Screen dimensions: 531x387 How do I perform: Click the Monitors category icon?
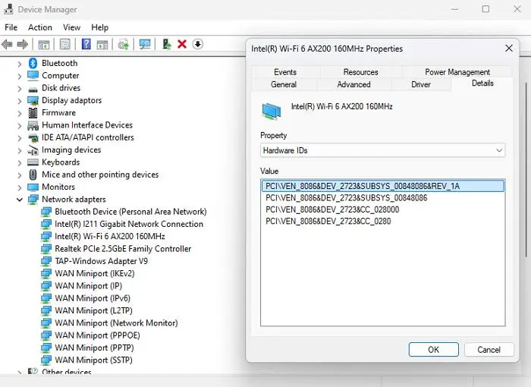point(33,187)
